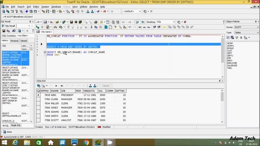The height and width of the screenshot is (146, 260).
Task: Switch to the History tab in SQL Recall
Action: pos(5,41)
